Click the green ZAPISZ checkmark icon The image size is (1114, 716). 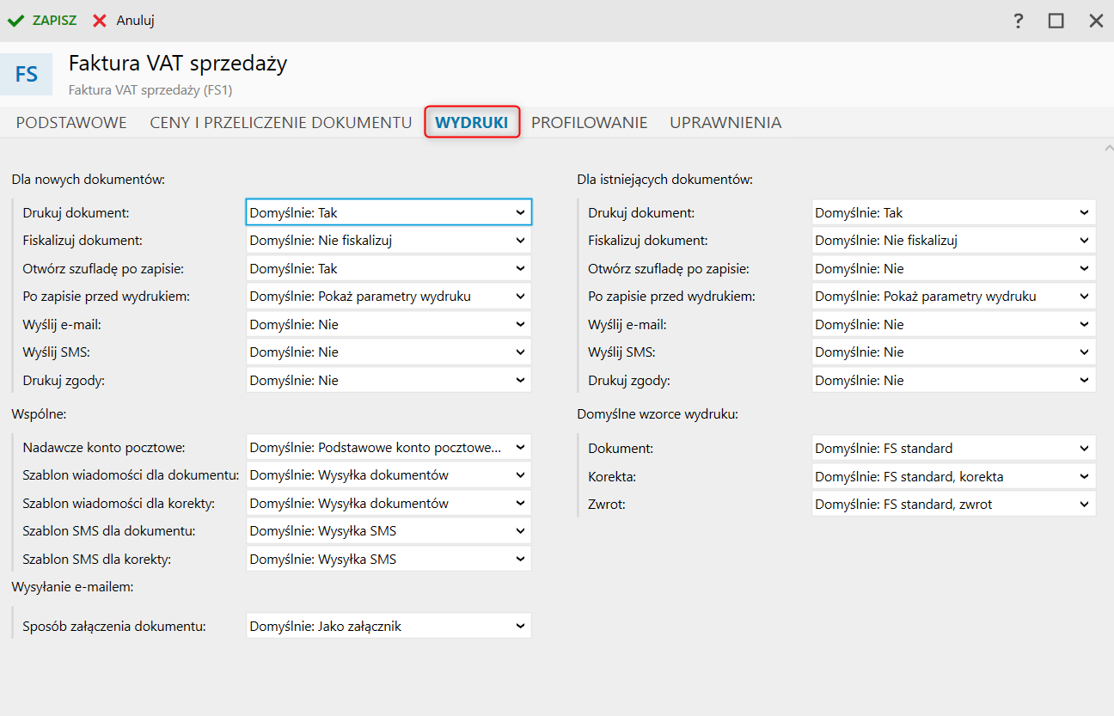[16, 21]
